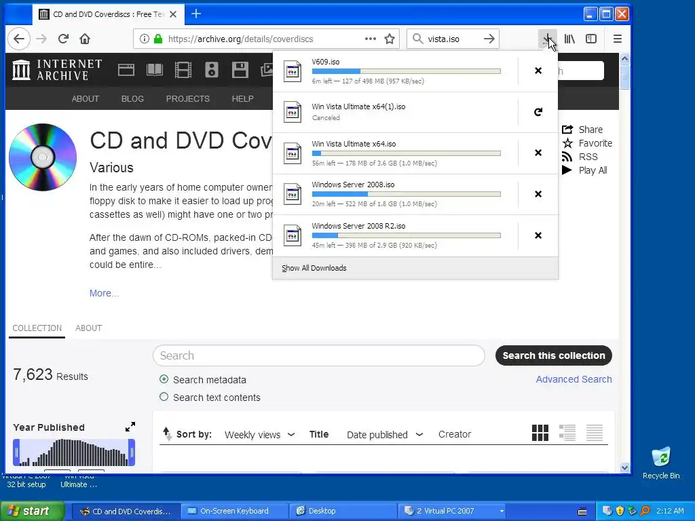
Task: Open the RSS feed link
Action: 580,157
